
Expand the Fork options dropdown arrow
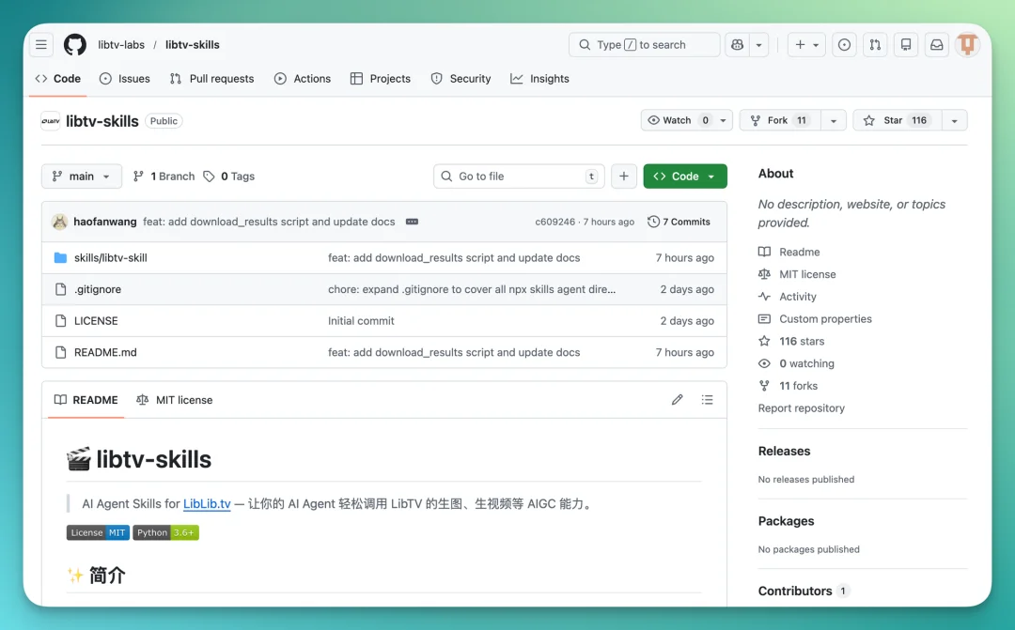833,120
